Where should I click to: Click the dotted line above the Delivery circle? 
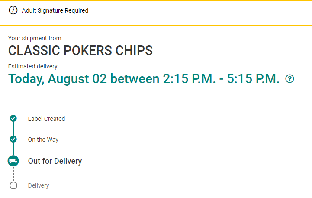click(x=13, y=174)
